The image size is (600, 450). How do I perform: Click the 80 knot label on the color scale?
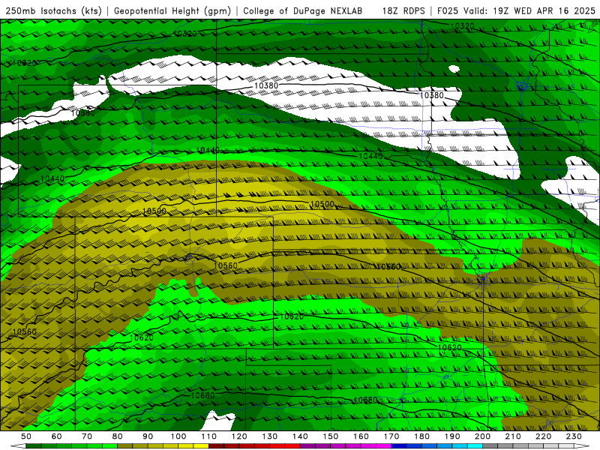tap(118, 436)
